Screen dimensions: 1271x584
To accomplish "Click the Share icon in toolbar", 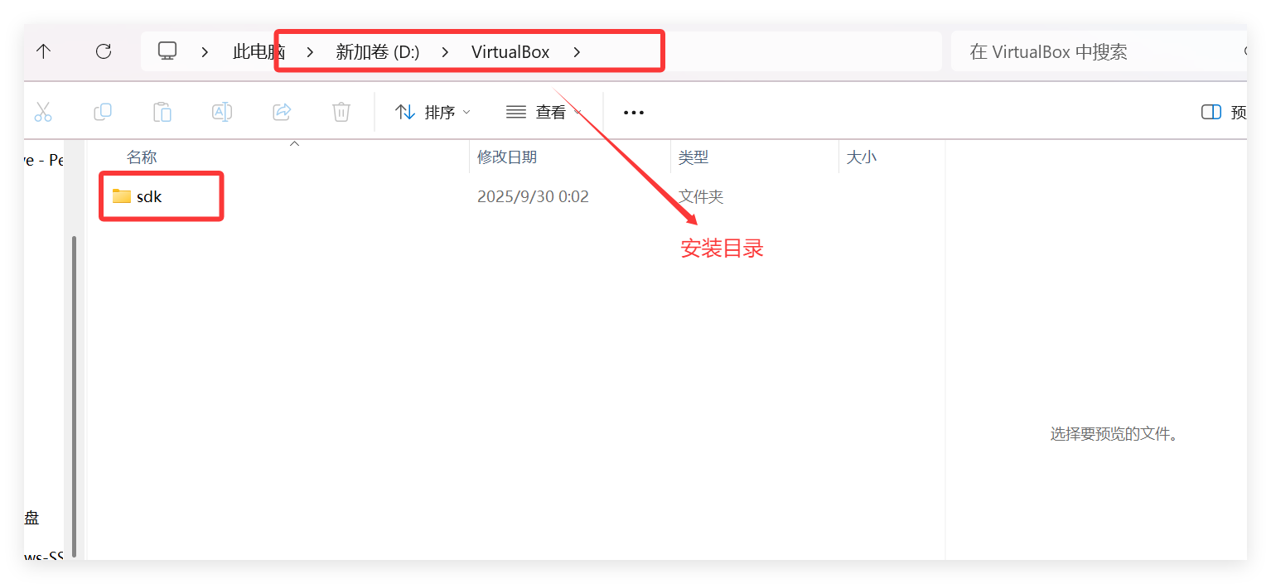I will coord(282,112).
